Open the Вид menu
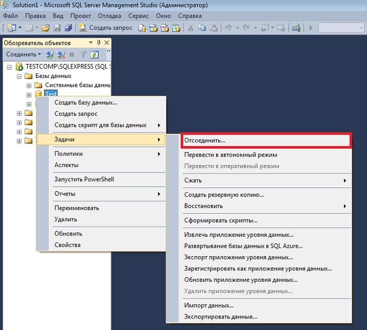The width and height of the screenshot is (367, 330). [x=58, y=16]
